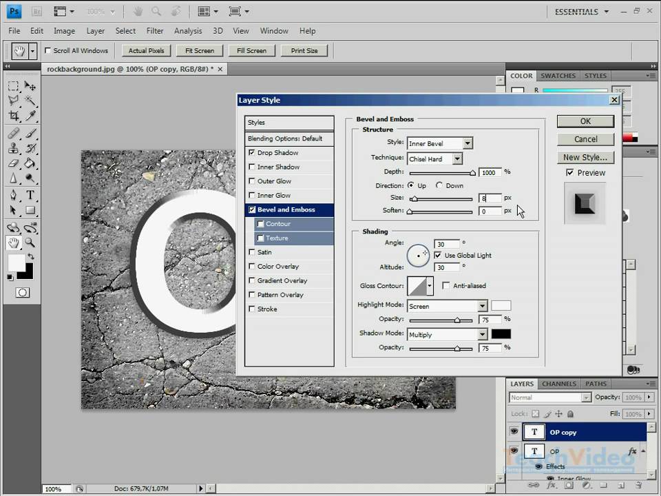This screenshot has width=661, height=496.
Task: Hide the OP copy layer
Action: tap(514, 432)
